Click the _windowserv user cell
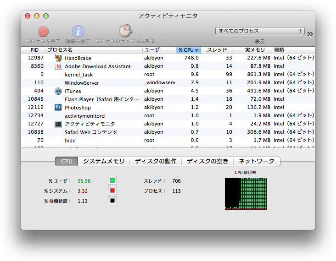Image resolution: width=336 pixels, height=261 pixels. [160, 83]
